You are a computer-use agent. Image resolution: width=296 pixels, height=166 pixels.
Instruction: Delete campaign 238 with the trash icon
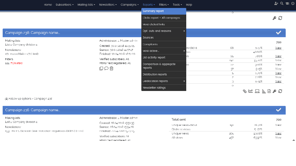111,68
